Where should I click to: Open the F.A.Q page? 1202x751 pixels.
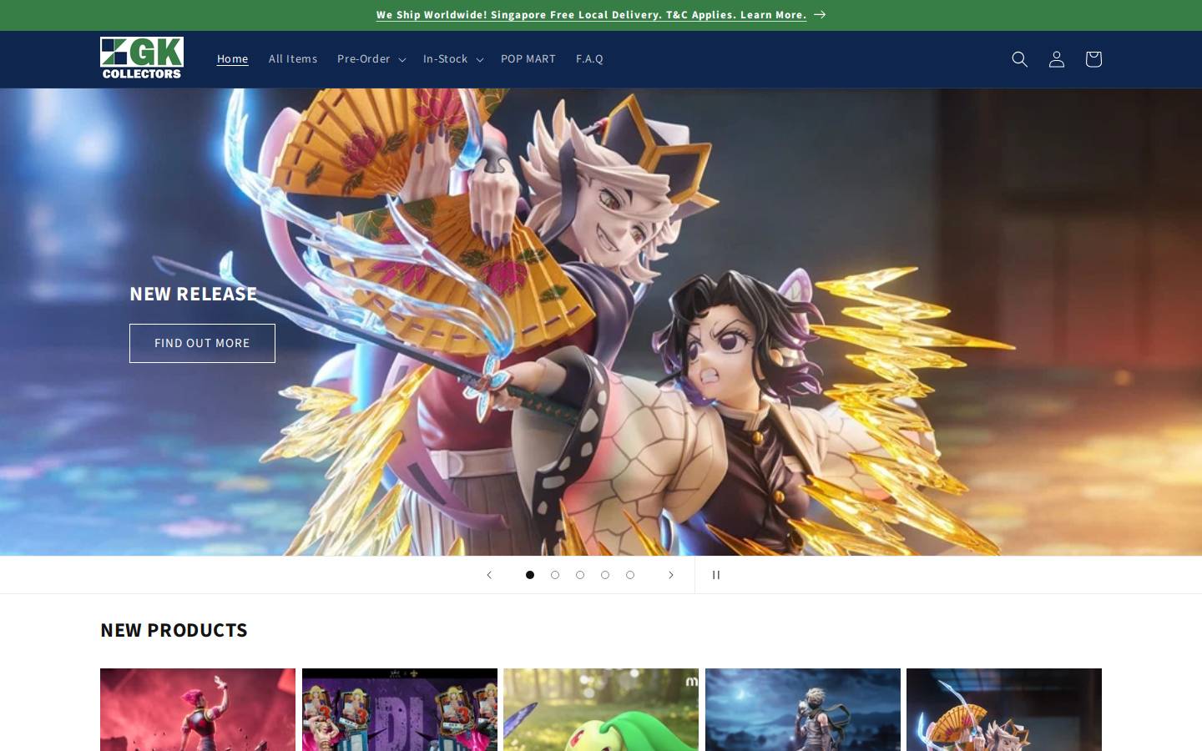tap(589, 59)
